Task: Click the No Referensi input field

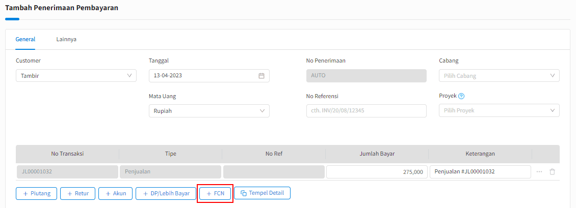Action: point(366,111)
